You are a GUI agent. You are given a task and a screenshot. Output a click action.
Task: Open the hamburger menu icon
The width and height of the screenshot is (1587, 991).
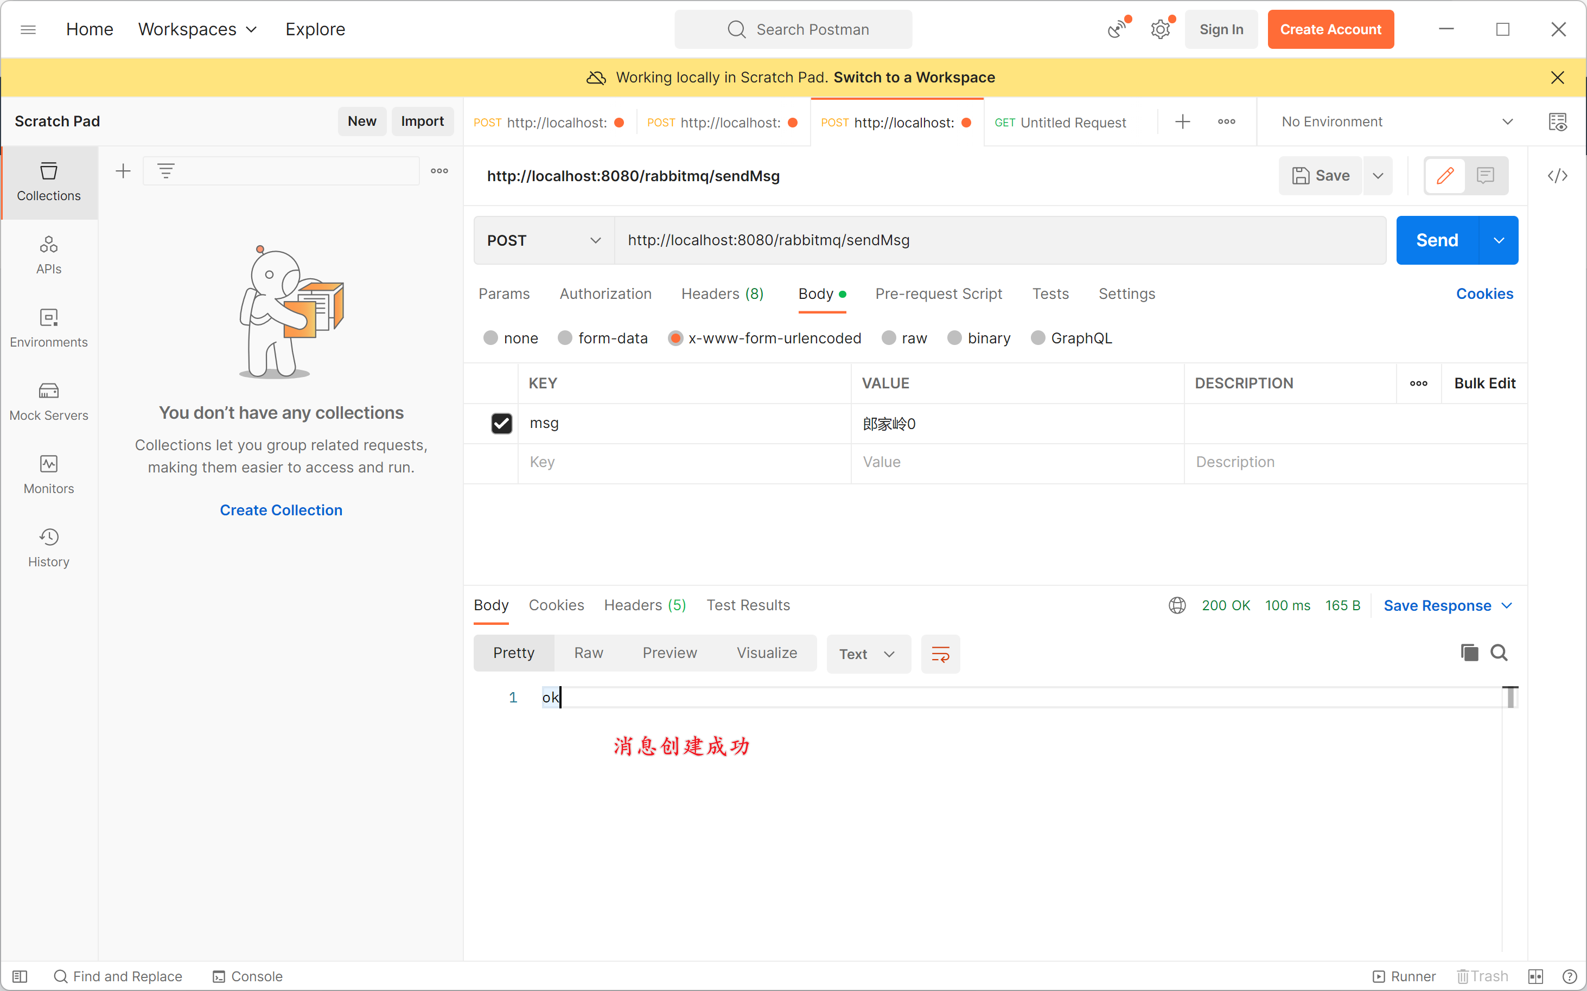tap(28, 29)
